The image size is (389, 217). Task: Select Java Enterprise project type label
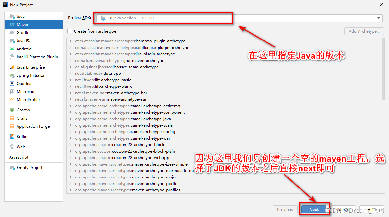pos(31,67)
